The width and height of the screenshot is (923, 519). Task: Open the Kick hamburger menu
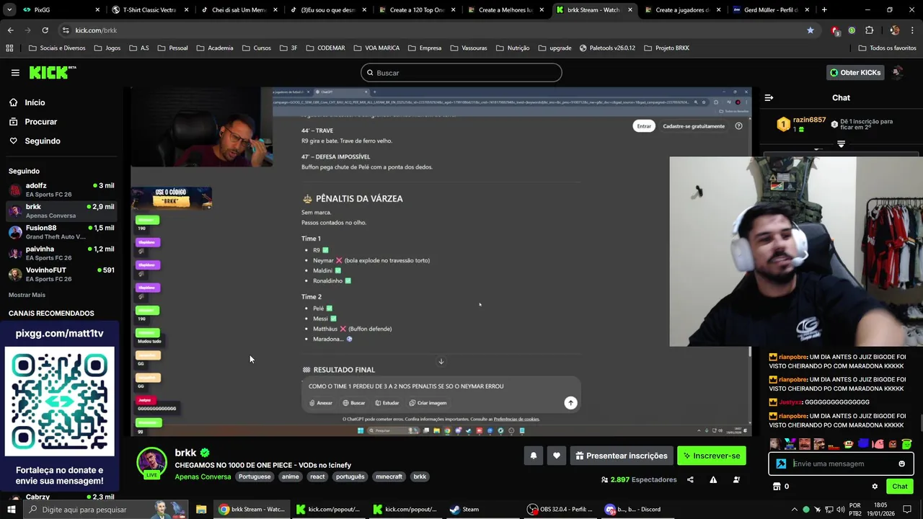tap(15, 73)
